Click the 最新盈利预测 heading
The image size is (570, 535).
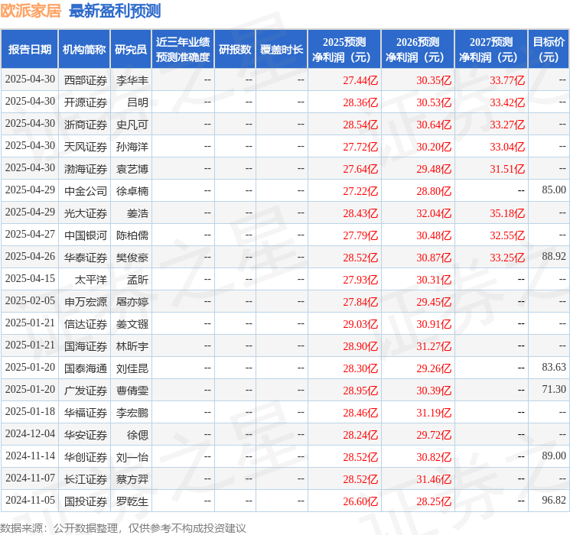coord(115,11)
